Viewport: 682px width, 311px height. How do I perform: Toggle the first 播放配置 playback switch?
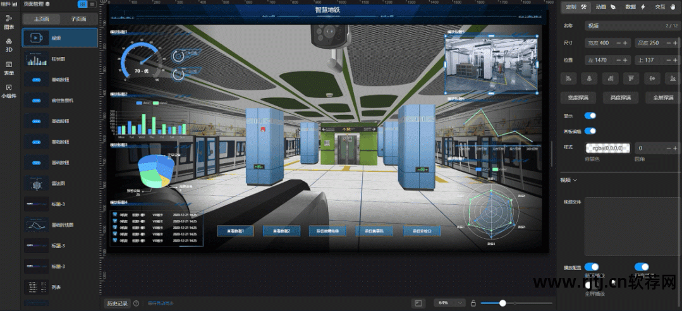(x=592, y=267)
